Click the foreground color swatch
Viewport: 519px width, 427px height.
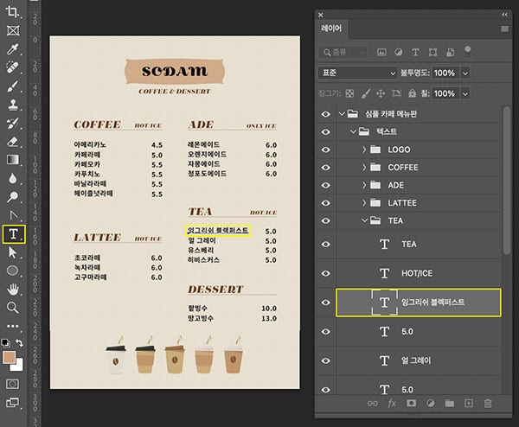10,357
